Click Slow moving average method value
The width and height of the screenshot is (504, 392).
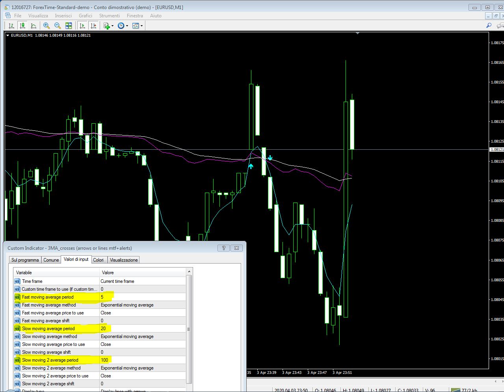pyautogui.click(x=127, y=336)
